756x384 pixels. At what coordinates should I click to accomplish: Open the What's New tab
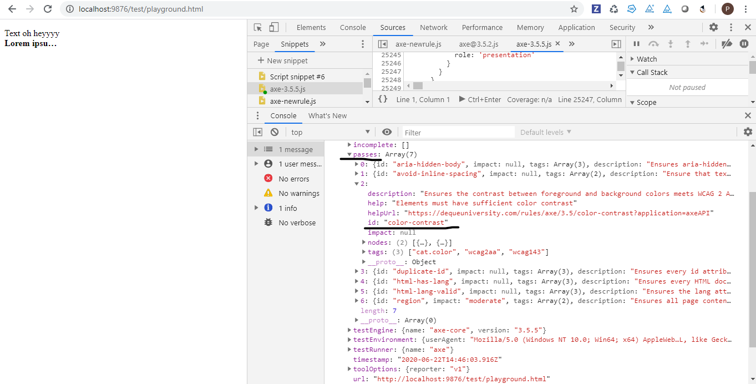327,115
